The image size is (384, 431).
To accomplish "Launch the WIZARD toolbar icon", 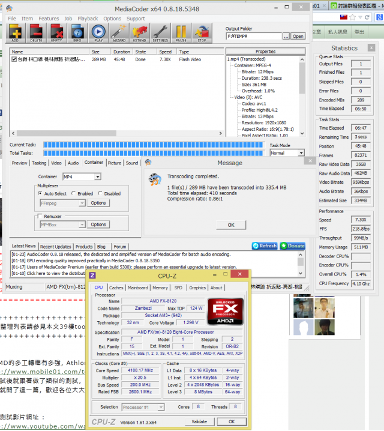I will click(119, 33).
